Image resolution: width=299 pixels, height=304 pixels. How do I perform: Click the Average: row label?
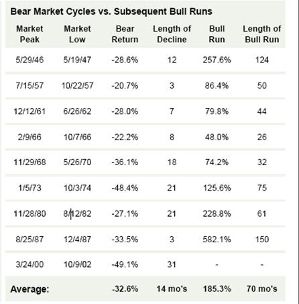click(x=29, y=289)
